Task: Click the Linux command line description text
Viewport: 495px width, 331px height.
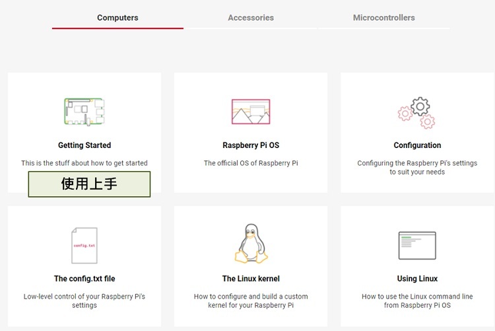Action: [x=417, y=301]
